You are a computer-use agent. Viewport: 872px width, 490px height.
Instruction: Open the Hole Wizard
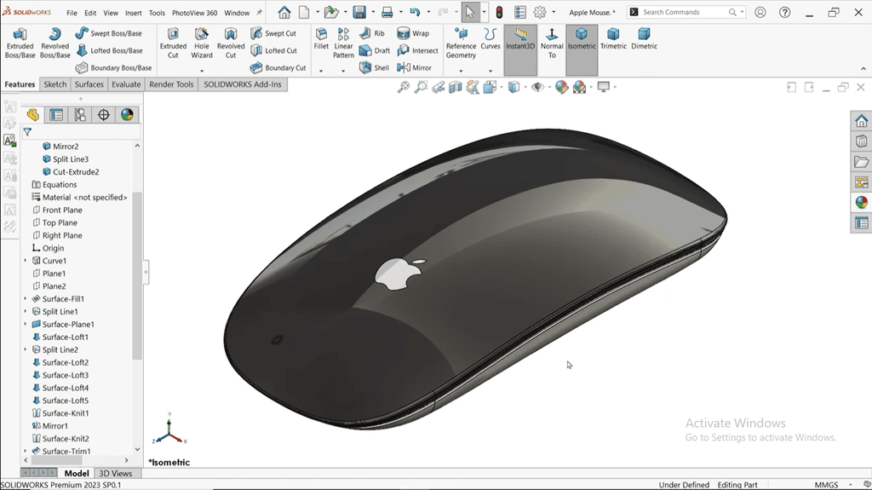[201, 43]
